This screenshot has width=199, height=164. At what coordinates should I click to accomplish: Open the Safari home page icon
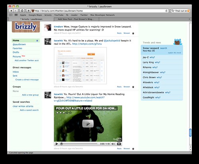tap(22, 11)
